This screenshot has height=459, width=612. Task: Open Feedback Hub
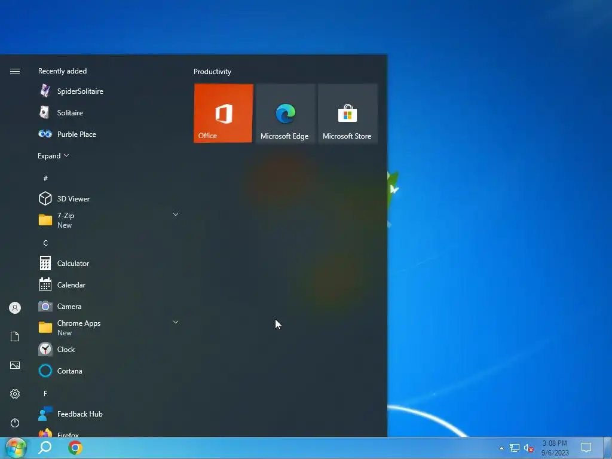[109, 414]
